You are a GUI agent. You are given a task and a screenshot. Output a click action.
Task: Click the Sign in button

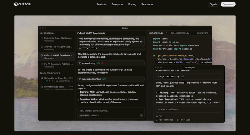[213, 4]
